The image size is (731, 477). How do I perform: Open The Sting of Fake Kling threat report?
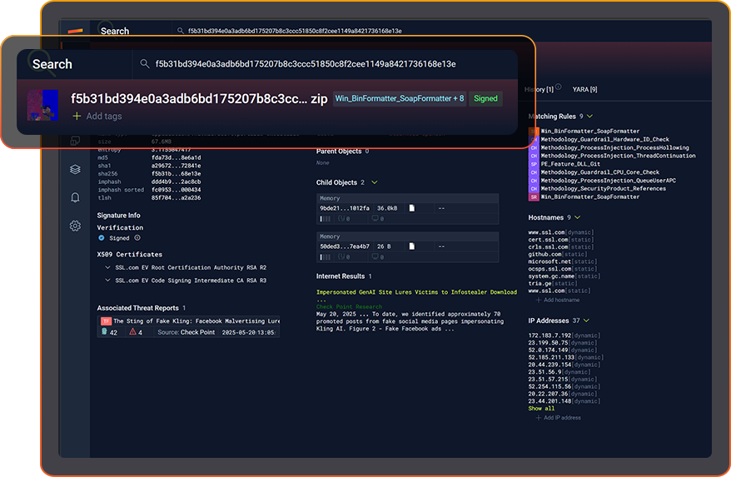(196, 320)
